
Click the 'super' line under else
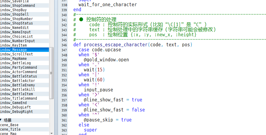(90, 130)
